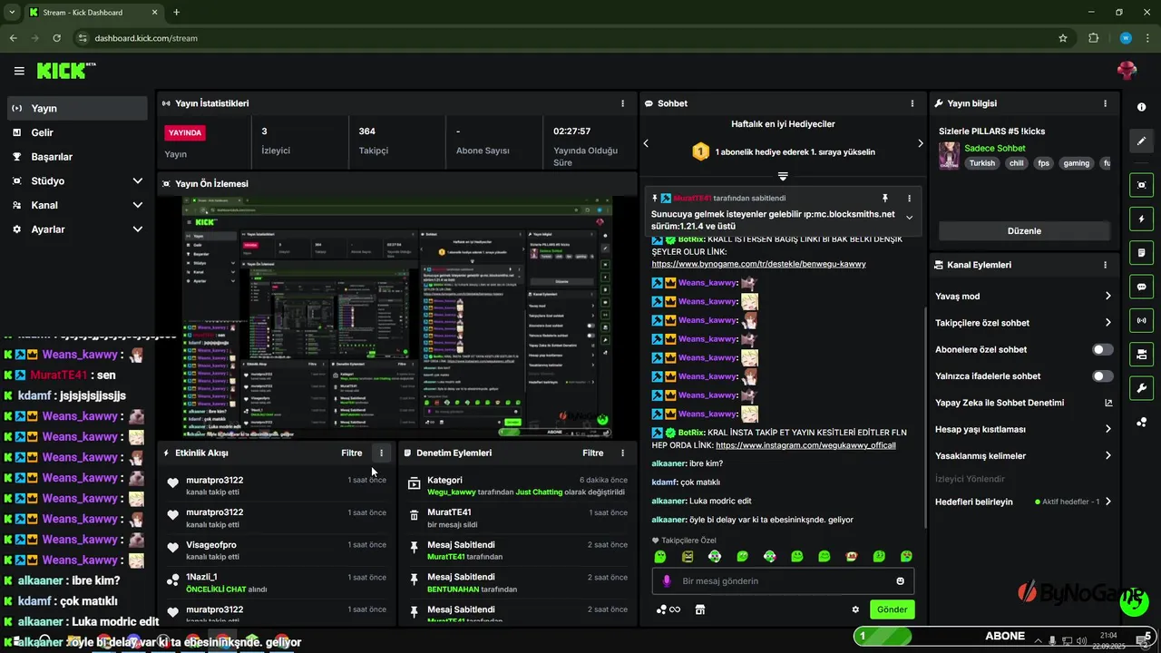The image size is (1161, 653).
Task: Open the Sohbet panel three-dot menu
Action: tap(912, 103)
